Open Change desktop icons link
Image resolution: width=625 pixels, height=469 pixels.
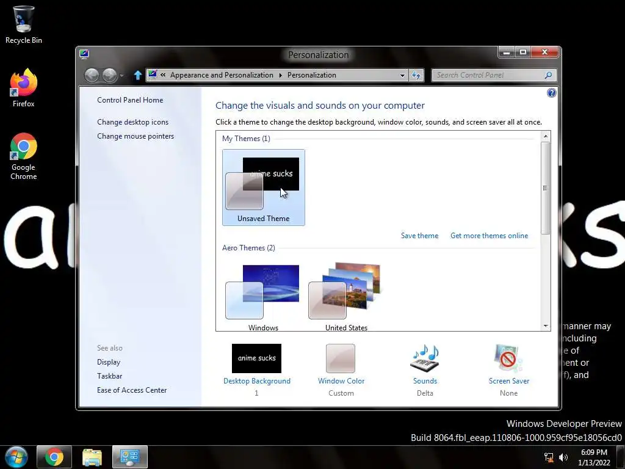click(132, 122)
